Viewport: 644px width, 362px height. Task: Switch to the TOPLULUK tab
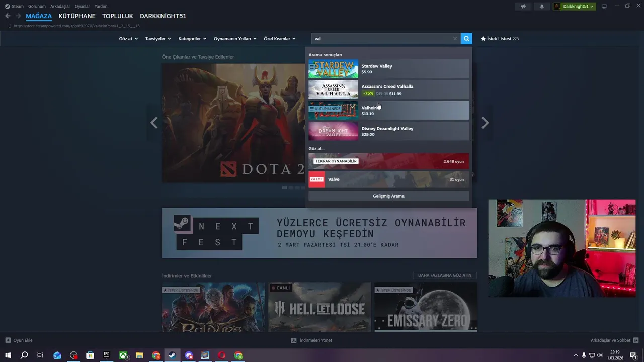click(118, 16)
